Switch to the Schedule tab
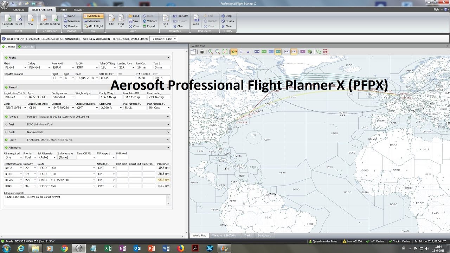This screenshot has width=450, height=253. click(19, 10)
